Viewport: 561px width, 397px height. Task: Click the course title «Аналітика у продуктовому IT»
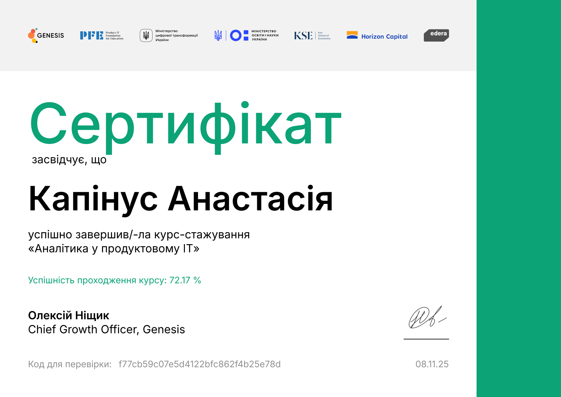114,249
